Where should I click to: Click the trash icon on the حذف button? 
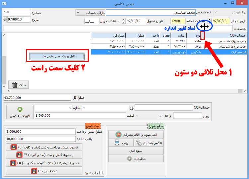[15, 85]
